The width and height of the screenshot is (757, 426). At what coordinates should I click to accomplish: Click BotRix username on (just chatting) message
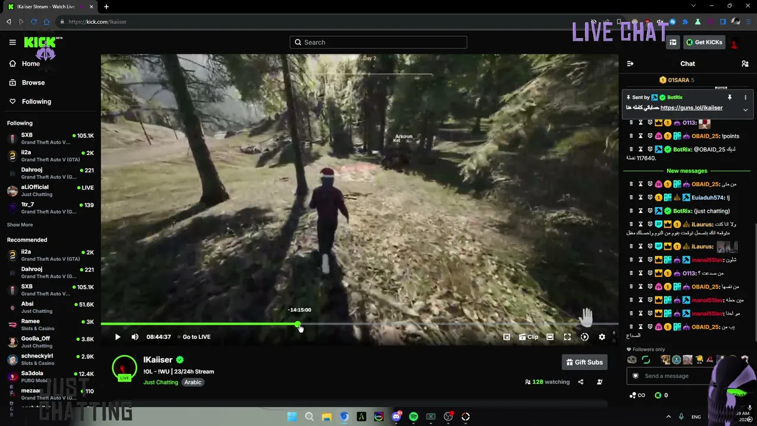682,211
